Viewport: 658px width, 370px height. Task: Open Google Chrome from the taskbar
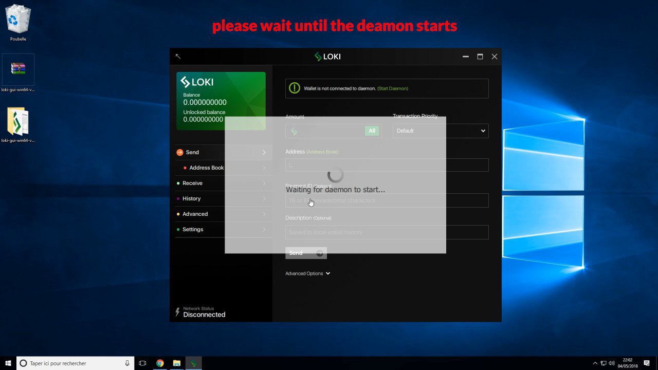(x=160, y=363)
